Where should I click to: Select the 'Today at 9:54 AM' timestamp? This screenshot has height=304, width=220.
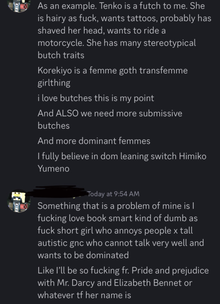[x=113, y=194]
